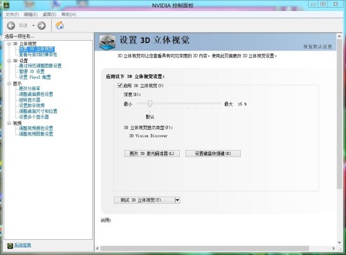Open 设置 PhysX 配置 task
Screen dimensions: 346x255
click(35, 77)
